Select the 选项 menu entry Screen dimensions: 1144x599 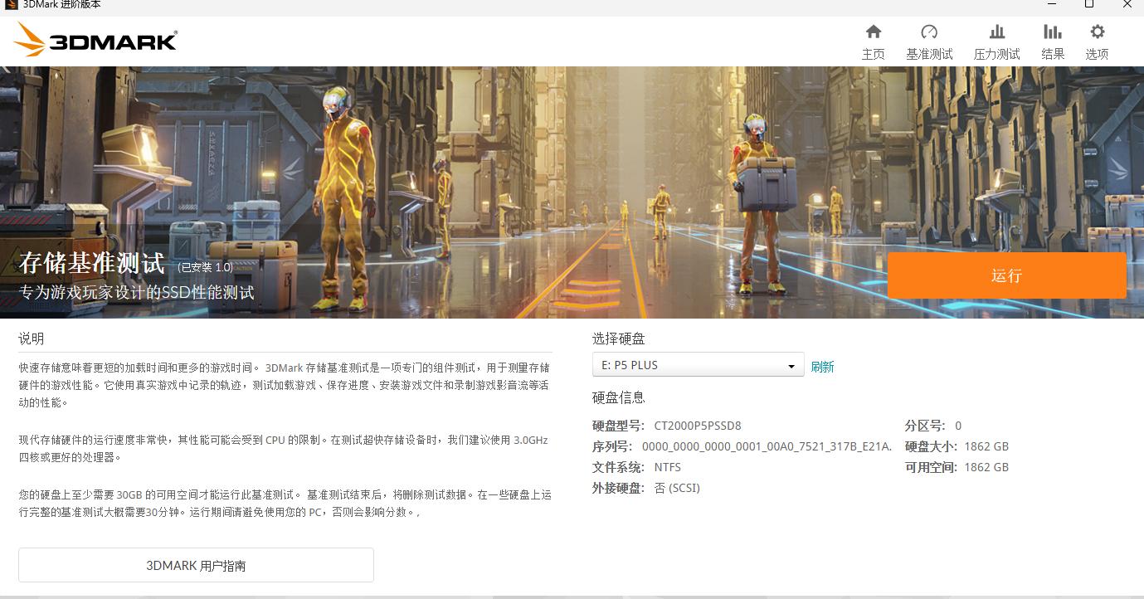pos(1096,54)
